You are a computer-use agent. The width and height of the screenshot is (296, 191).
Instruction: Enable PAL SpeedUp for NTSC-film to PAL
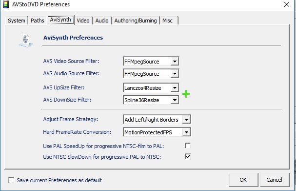188,146
